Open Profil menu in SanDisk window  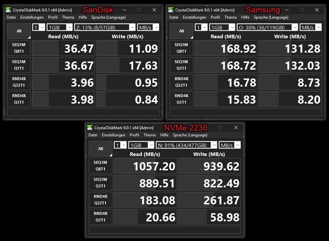[x=53, y=17]
